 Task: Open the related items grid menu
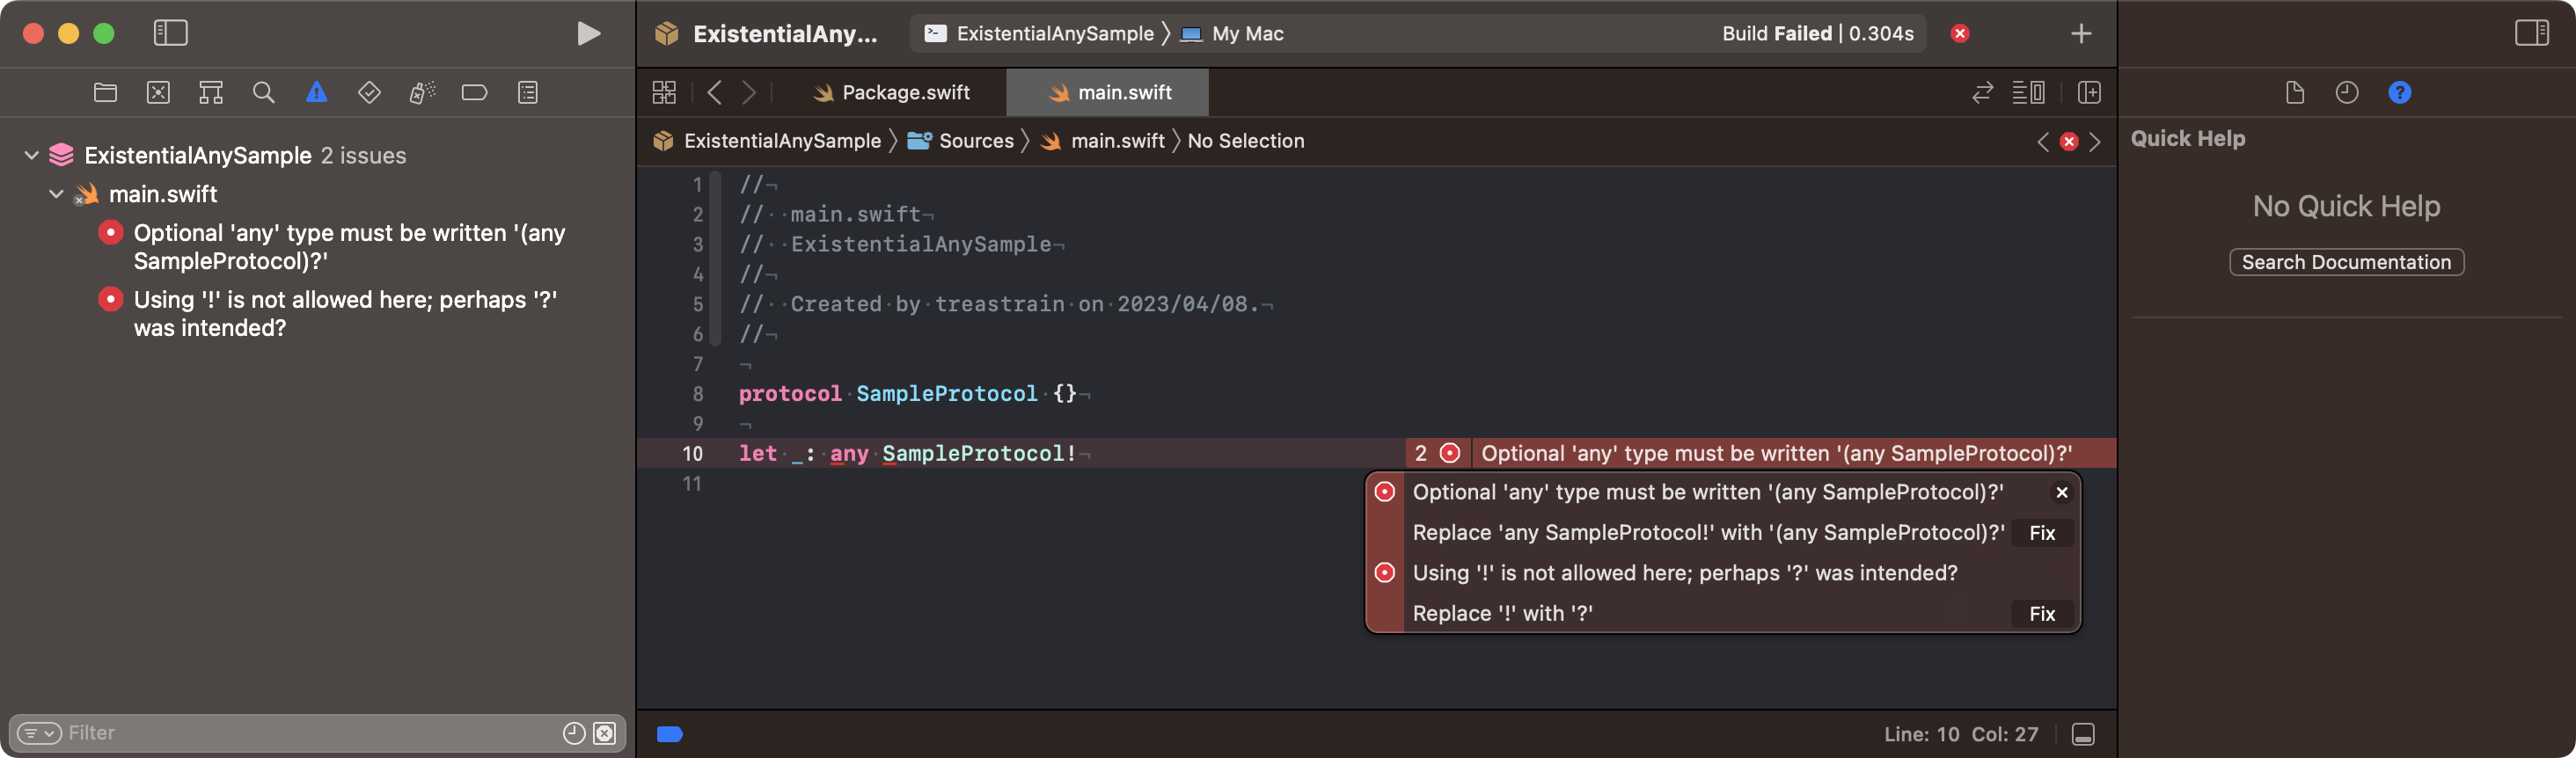664,93
